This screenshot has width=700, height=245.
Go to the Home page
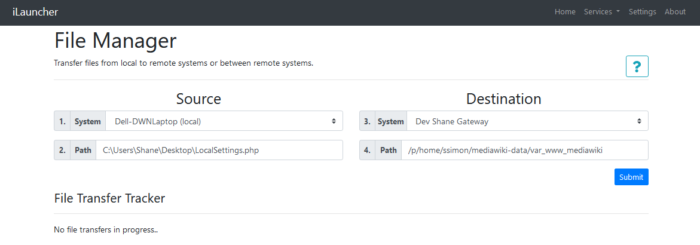click(565, 12)
